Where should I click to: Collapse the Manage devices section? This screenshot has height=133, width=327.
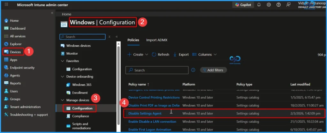point(62,100)
